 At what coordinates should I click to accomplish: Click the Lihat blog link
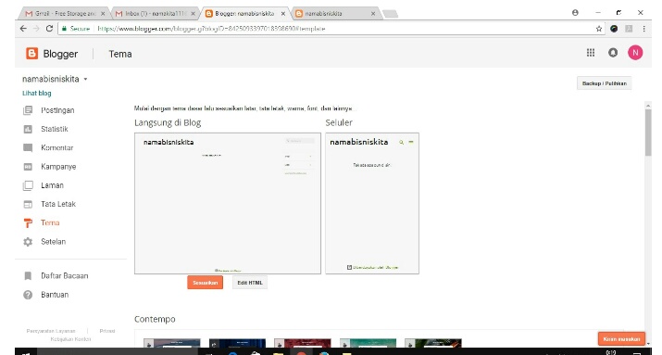point(37,93)
